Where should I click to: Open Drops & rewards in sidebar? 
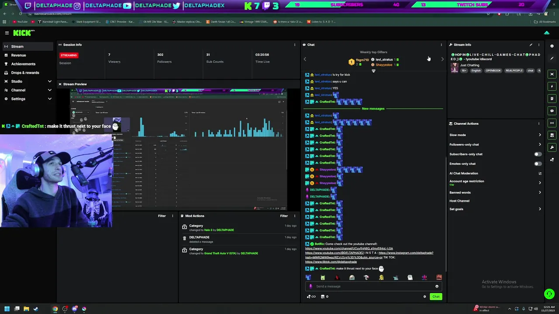28,73
